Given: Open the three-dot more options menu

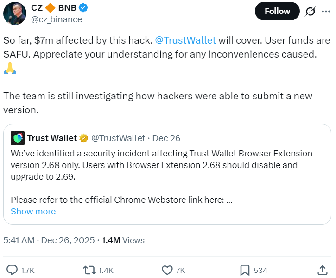Looking at the screenshot, I should click(326, 11).
